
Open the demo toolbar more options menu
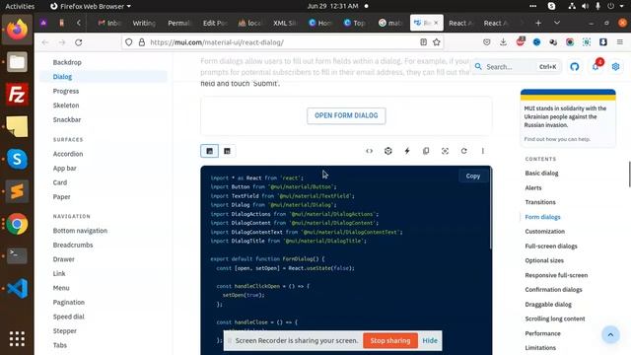coord(482,151)
